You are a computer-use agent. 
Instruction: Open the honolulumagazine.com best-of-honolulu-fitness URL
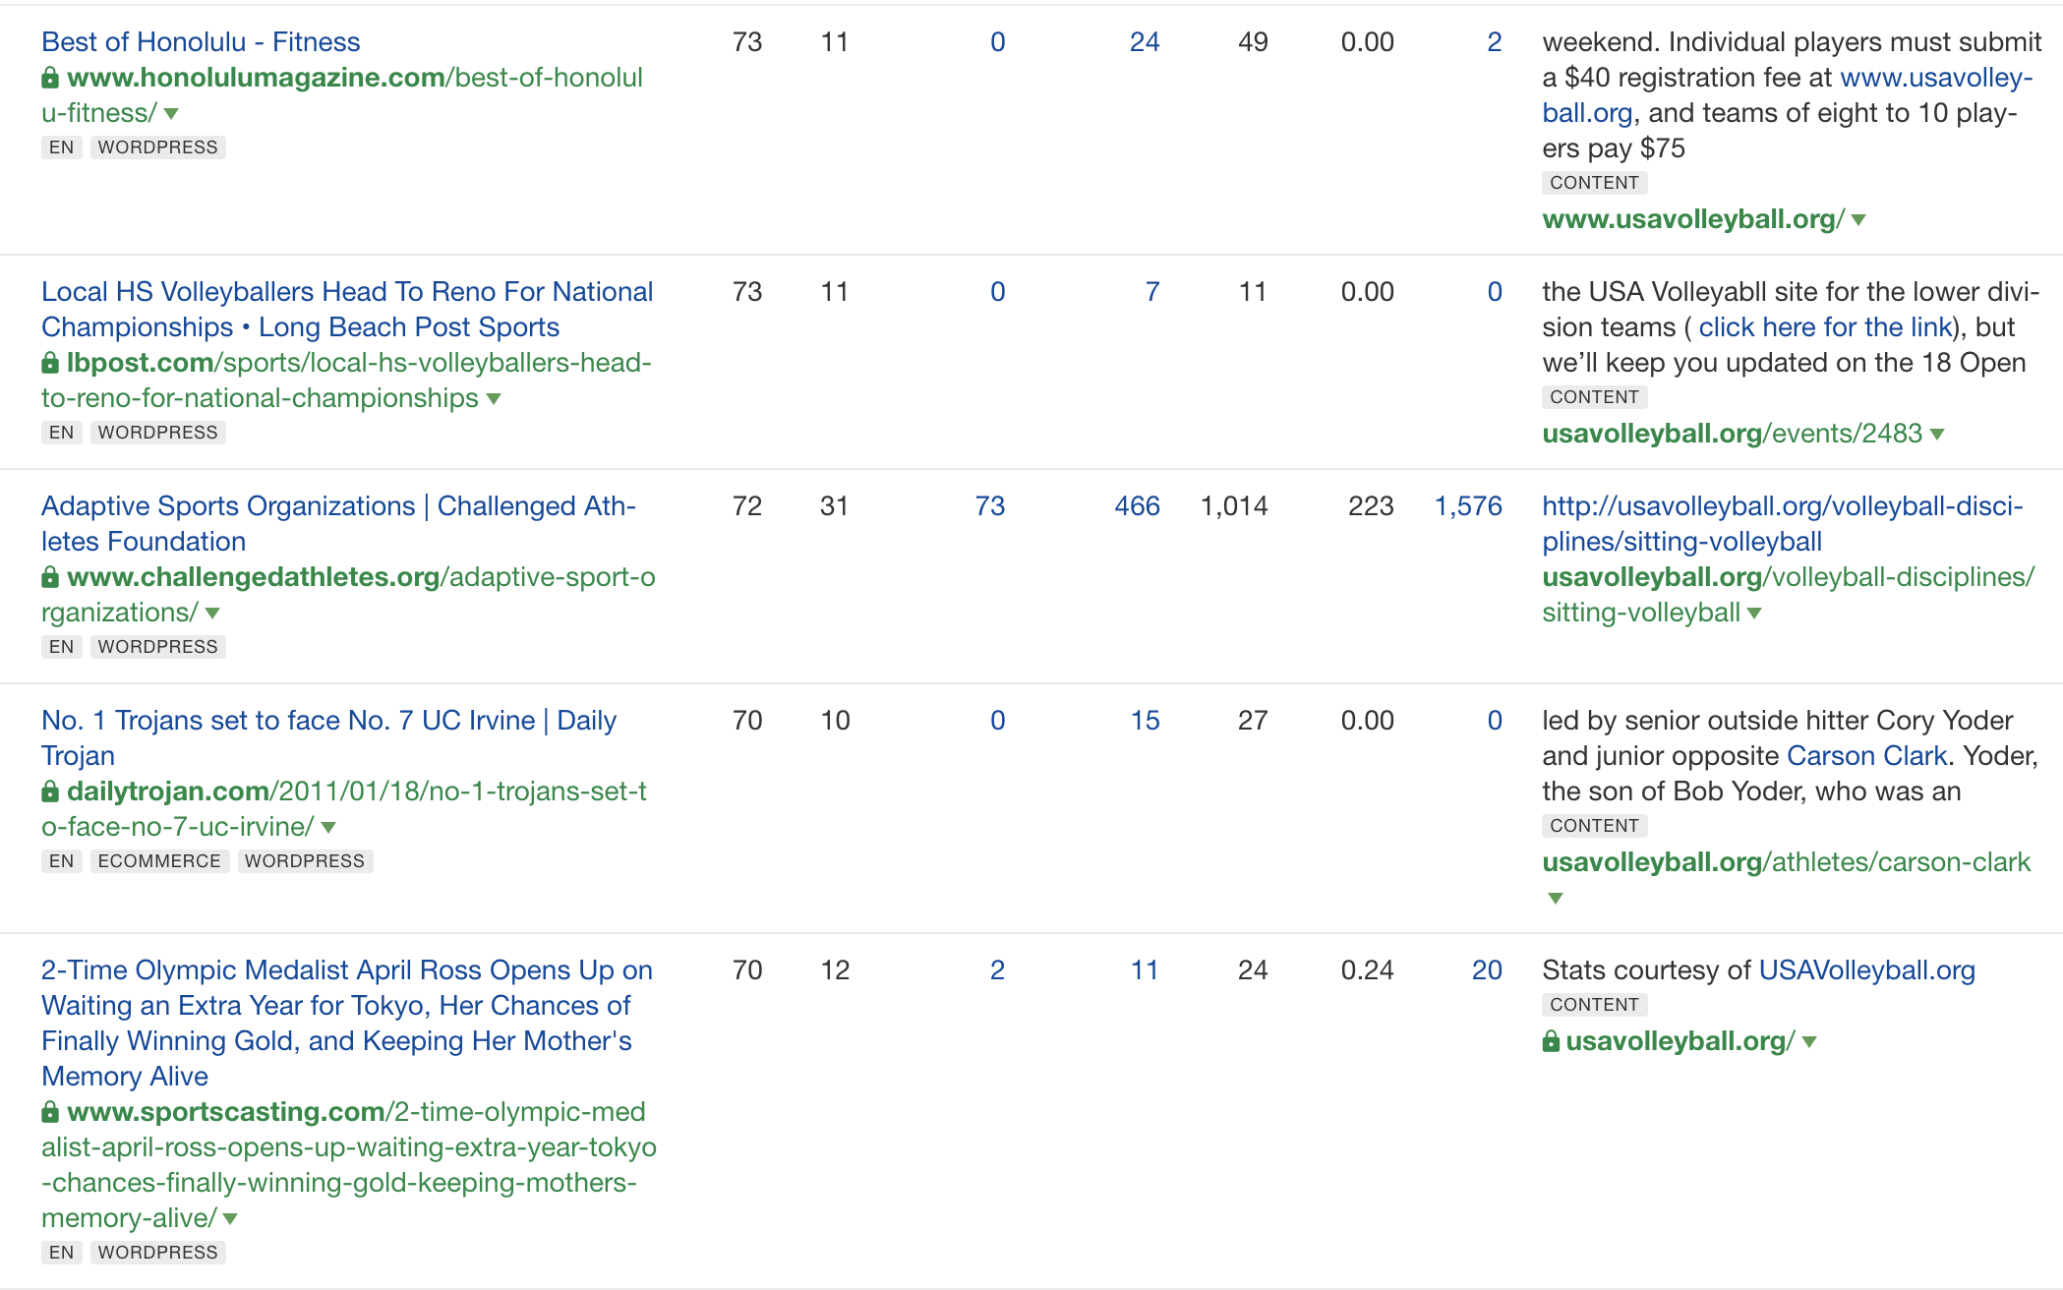point(342,95)
